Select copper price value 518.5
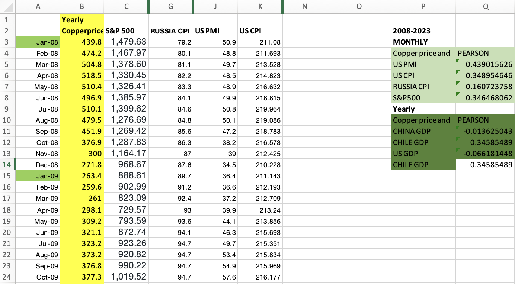The image size is (515, 284). (82, 75)
